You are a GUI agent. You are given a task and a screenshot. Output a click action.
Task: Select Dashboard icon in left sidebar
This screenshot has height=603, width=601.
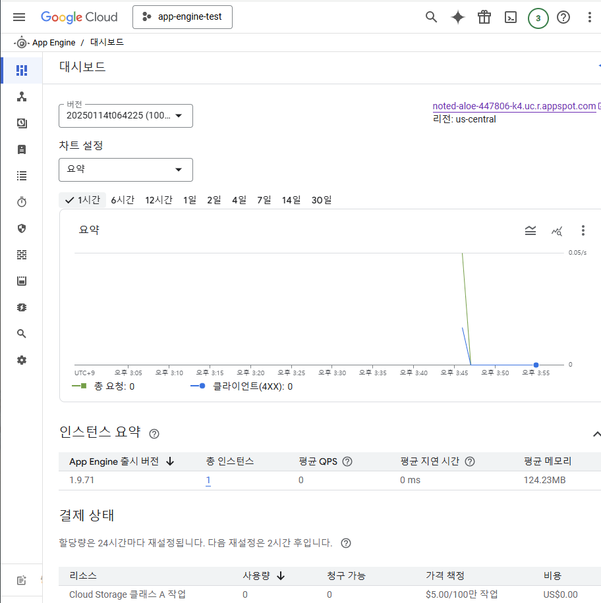[x=22, y=70]
